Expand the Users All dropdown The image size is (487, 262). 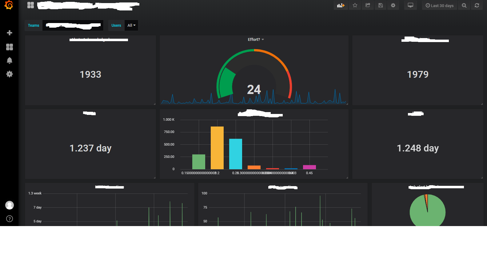coord(131,25)
